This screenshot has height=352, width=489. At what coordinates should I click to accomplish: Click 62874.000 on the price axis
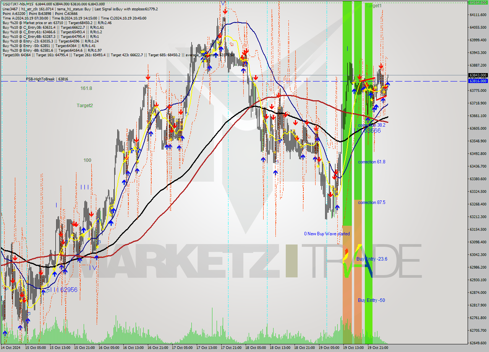pos(478,292)
